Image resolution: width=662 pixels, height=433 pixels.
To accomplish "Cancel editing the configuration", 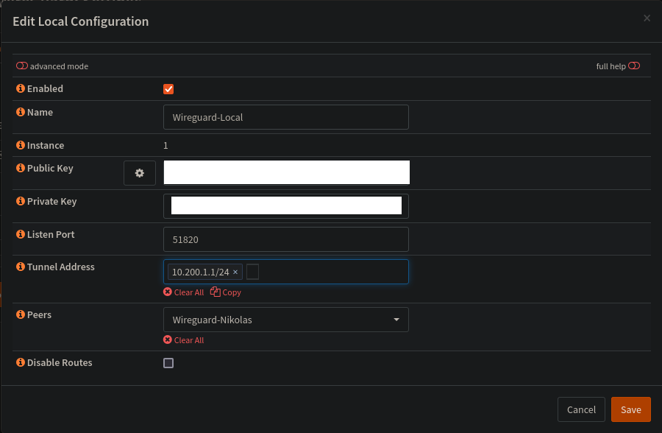I will tap(581, 409).
